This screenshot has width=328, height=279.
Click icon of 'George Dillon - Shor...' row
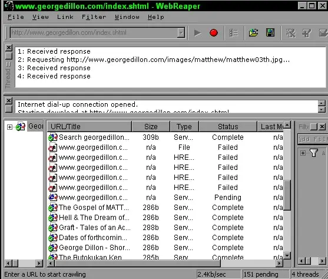[x=53, y=248]
